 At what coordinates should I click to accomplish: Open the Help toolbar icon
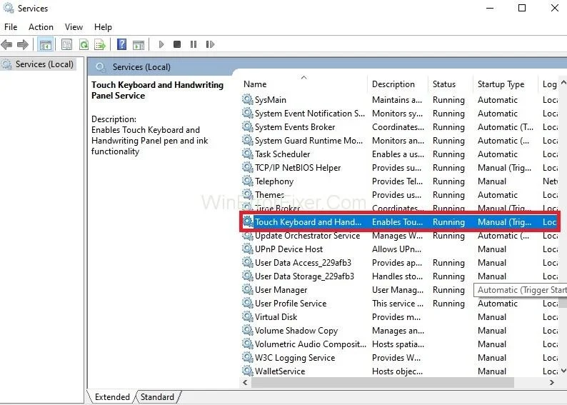pos(122,44)
